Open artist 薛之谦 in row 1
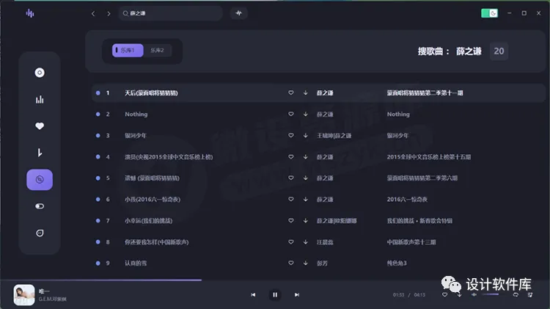This screenshot has width=550, height=309. tap(325, 93)
